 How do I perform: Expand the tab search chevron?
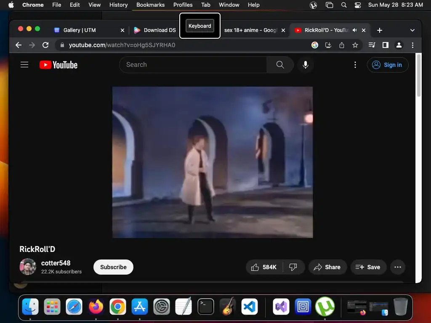412,30
